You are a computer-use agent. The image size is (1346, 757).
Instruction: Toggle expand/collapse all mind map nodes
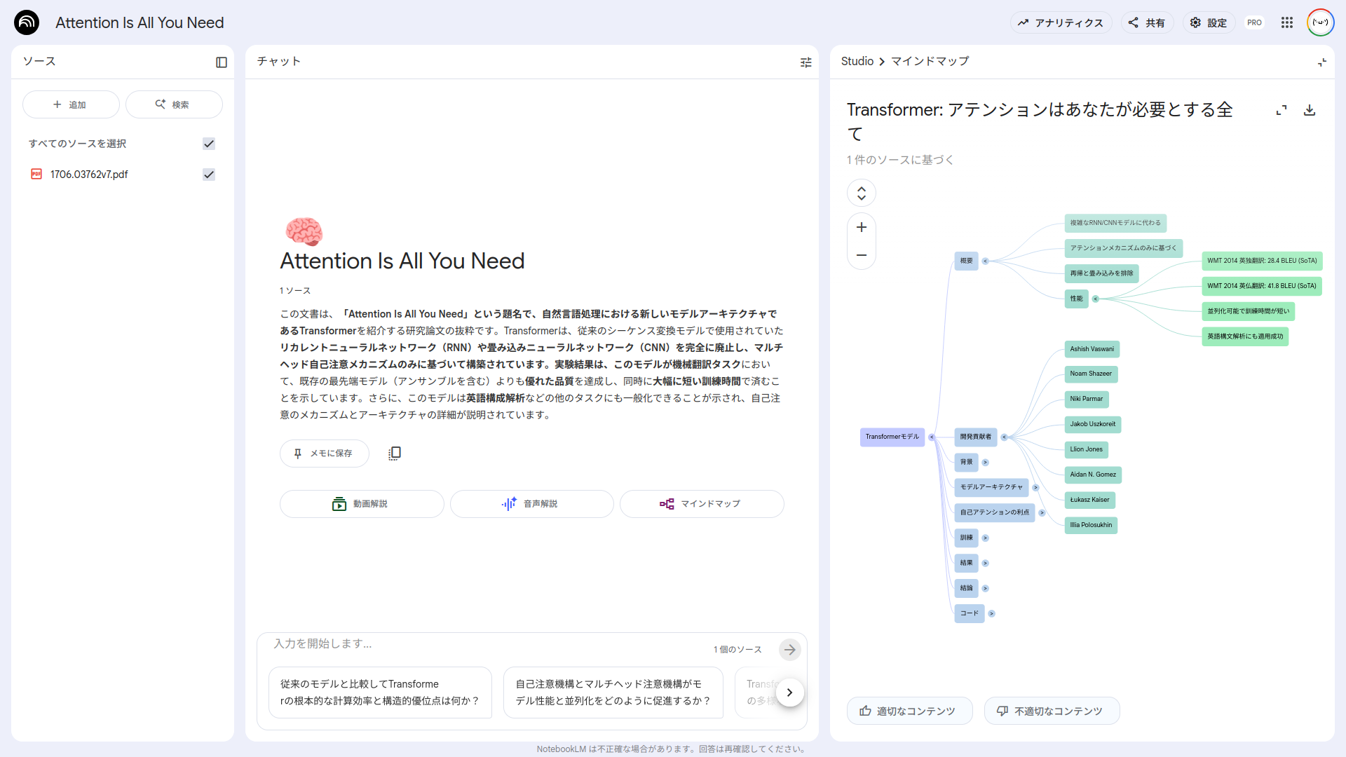click(862, 193)
